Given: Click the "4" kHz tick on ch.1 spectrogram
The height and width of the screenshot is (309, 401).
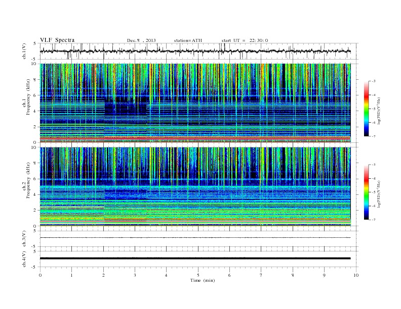Looking at the screenshot, I should click(x=35, y=111).
